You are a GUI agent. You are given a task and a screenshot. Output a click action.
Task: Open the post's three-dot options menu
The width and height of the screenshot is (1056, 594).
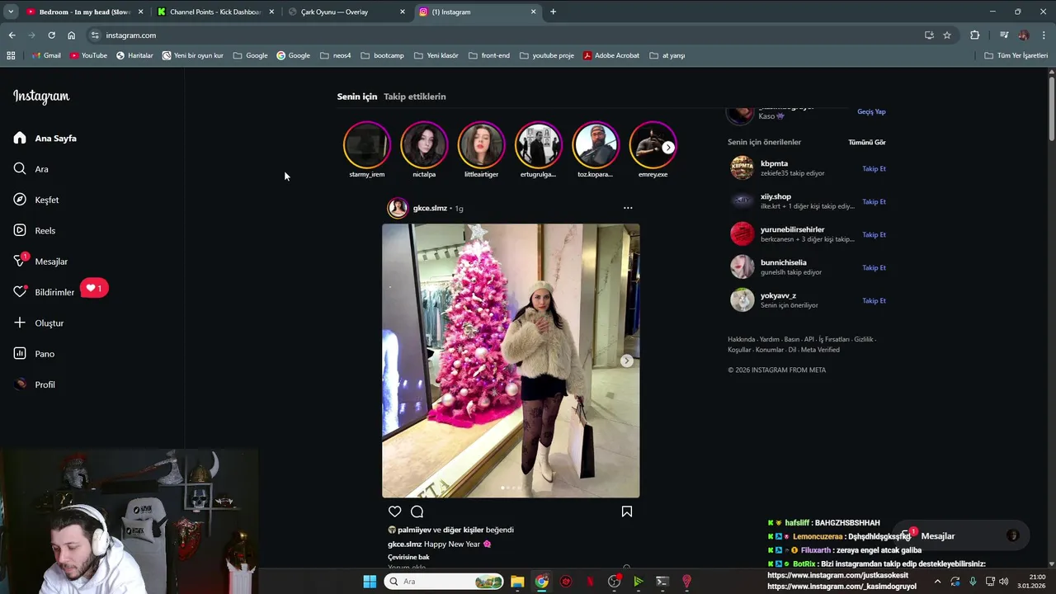(628, 208)
